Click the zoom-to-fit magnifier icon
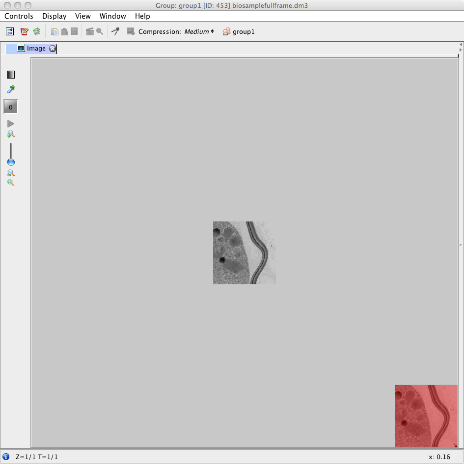The height and width of the screenshot is (464, 464). [11, 183]
